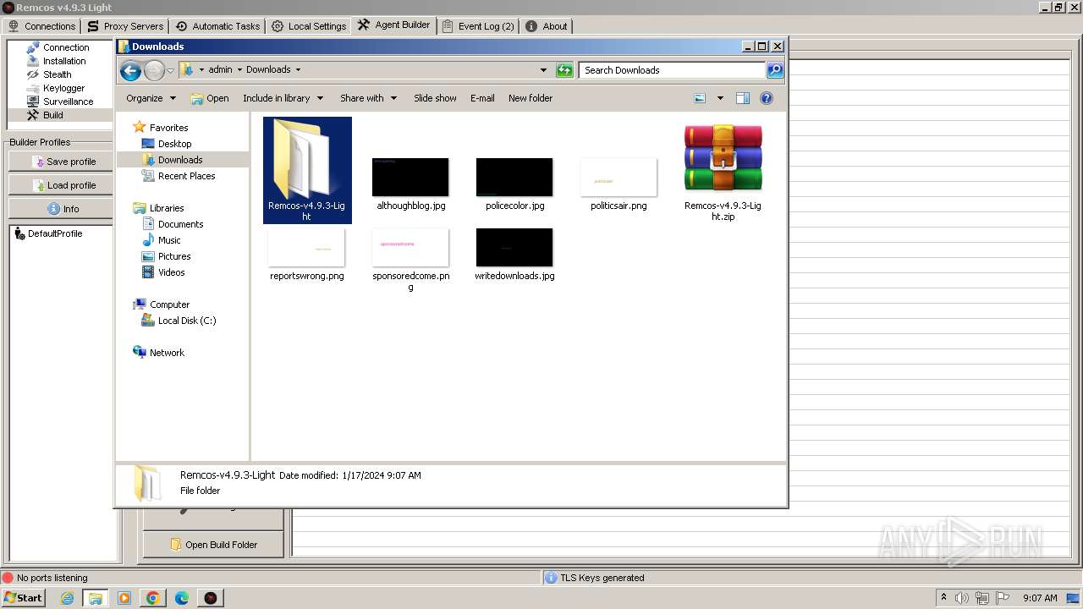The height and width of the screenshot is (609, 1083).
Task: Click Slide show in the toolbar
Action: coord(435,98)
